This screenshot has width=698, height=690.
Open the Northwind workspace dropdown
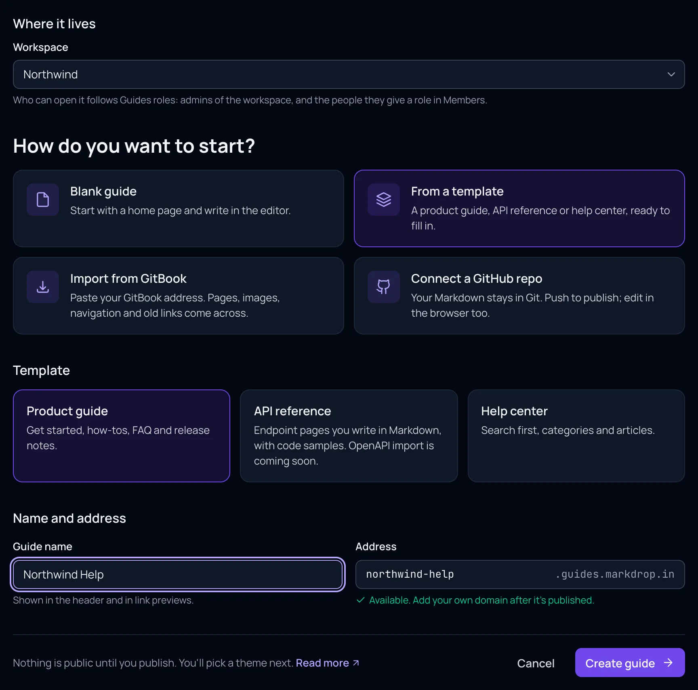[349, 74]
